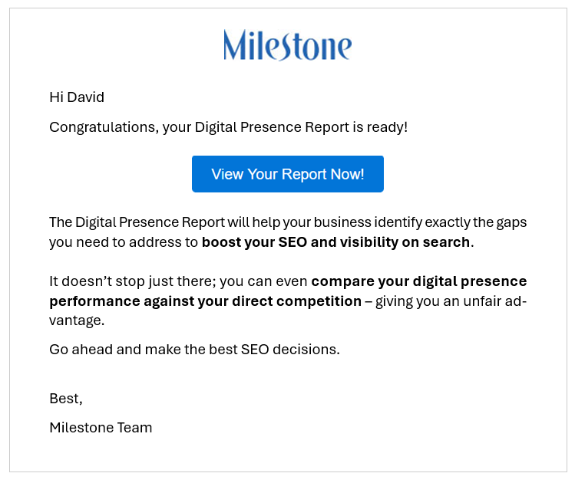The height and width of the screenshot is (483, 575).
Task: Click the bold 'compare your digital presence' phrase
Action: (419, 281)
